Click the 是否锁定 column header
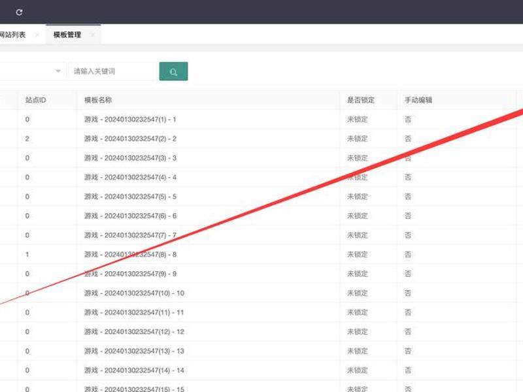 pyautogui.click(x=361, y=100)
